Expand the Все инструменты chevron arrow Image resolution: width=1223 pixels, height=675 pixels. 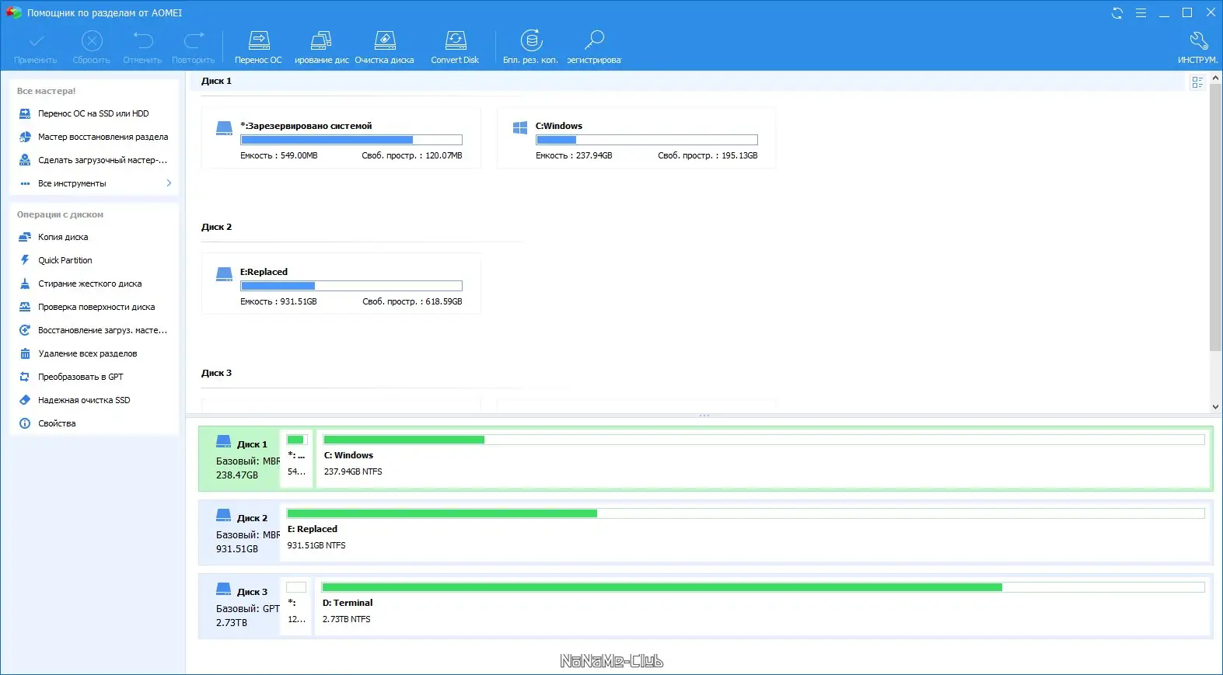[x=169, y=183]
